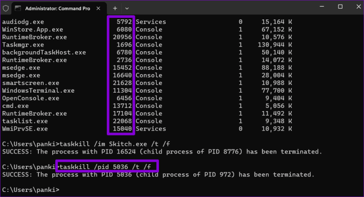Click the PID 16524 success message line
Image resolution: width=364 pixels, height=197 pixels.
(162, 151)
